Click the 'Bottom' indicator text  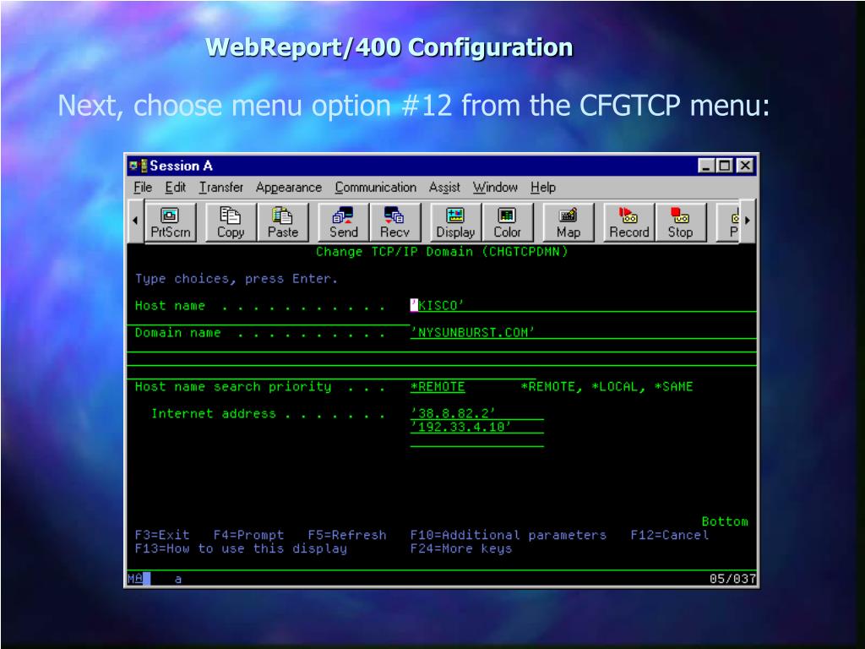click(x=724, y=521)
